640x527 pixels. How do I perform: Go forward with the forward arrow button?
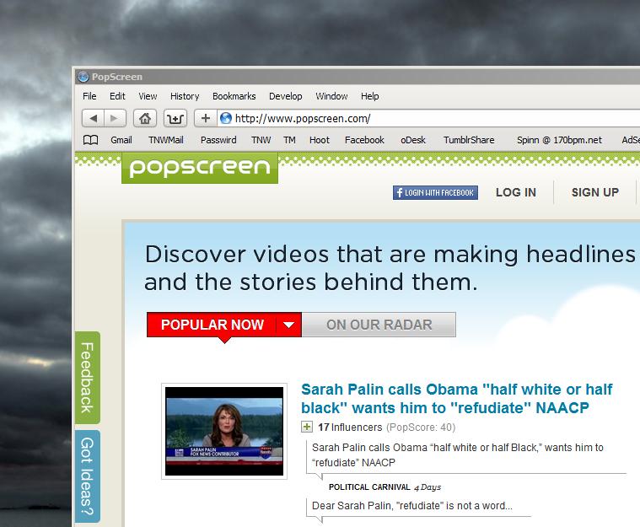[x=115, y=118]
